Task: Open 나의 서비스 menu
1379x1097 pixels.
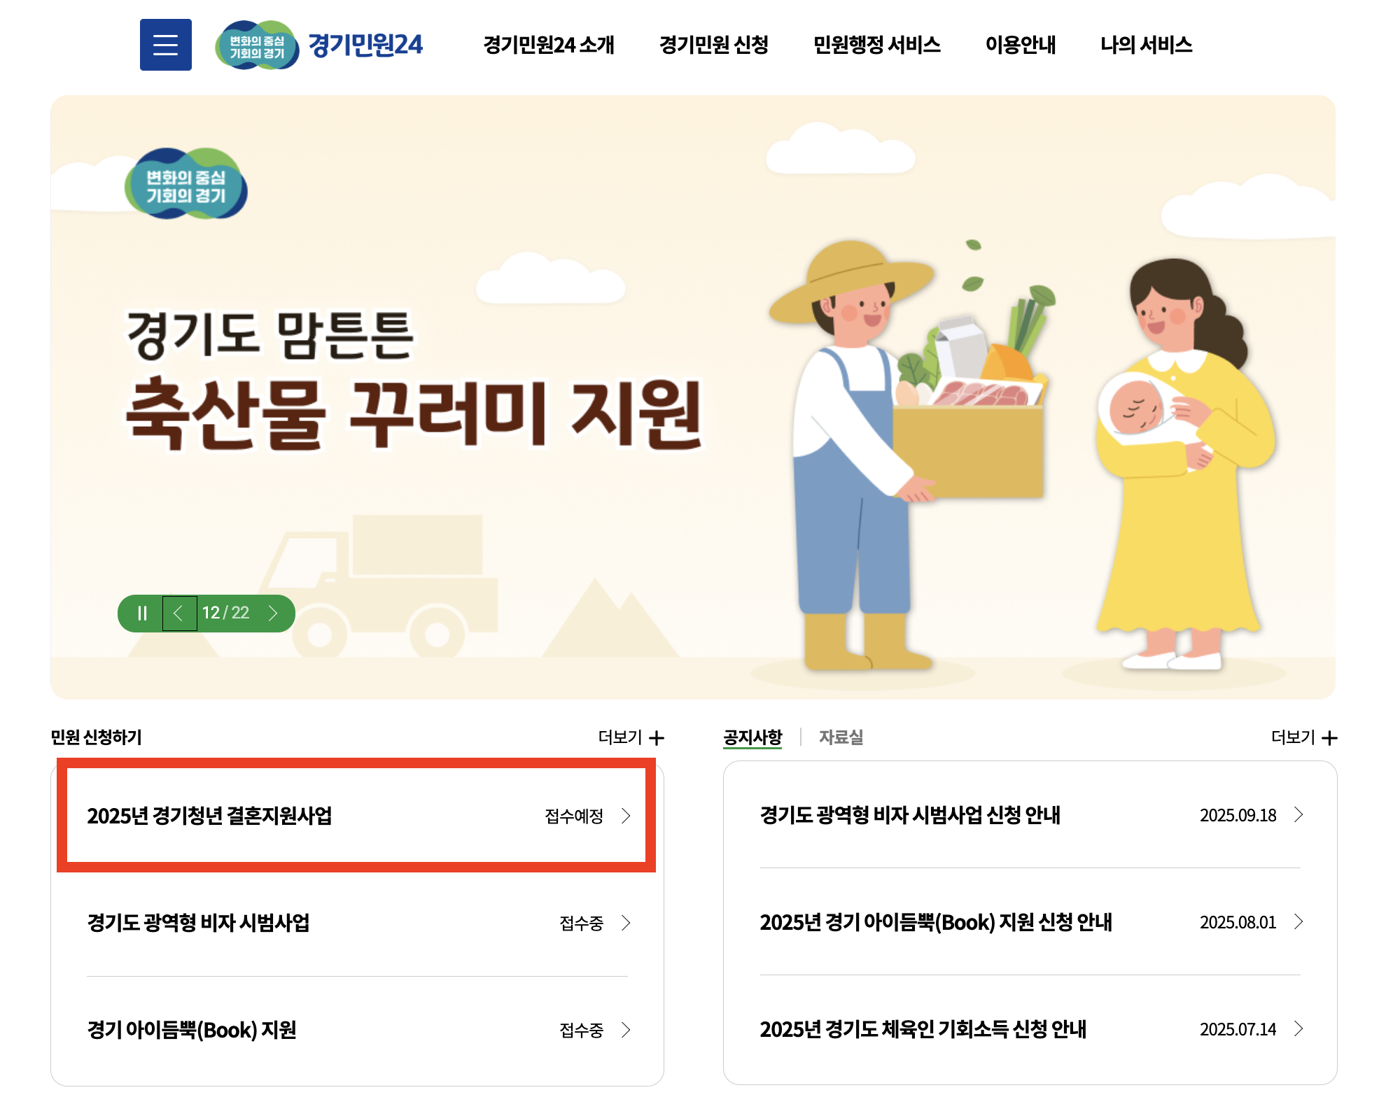Action: (1146, 45)
